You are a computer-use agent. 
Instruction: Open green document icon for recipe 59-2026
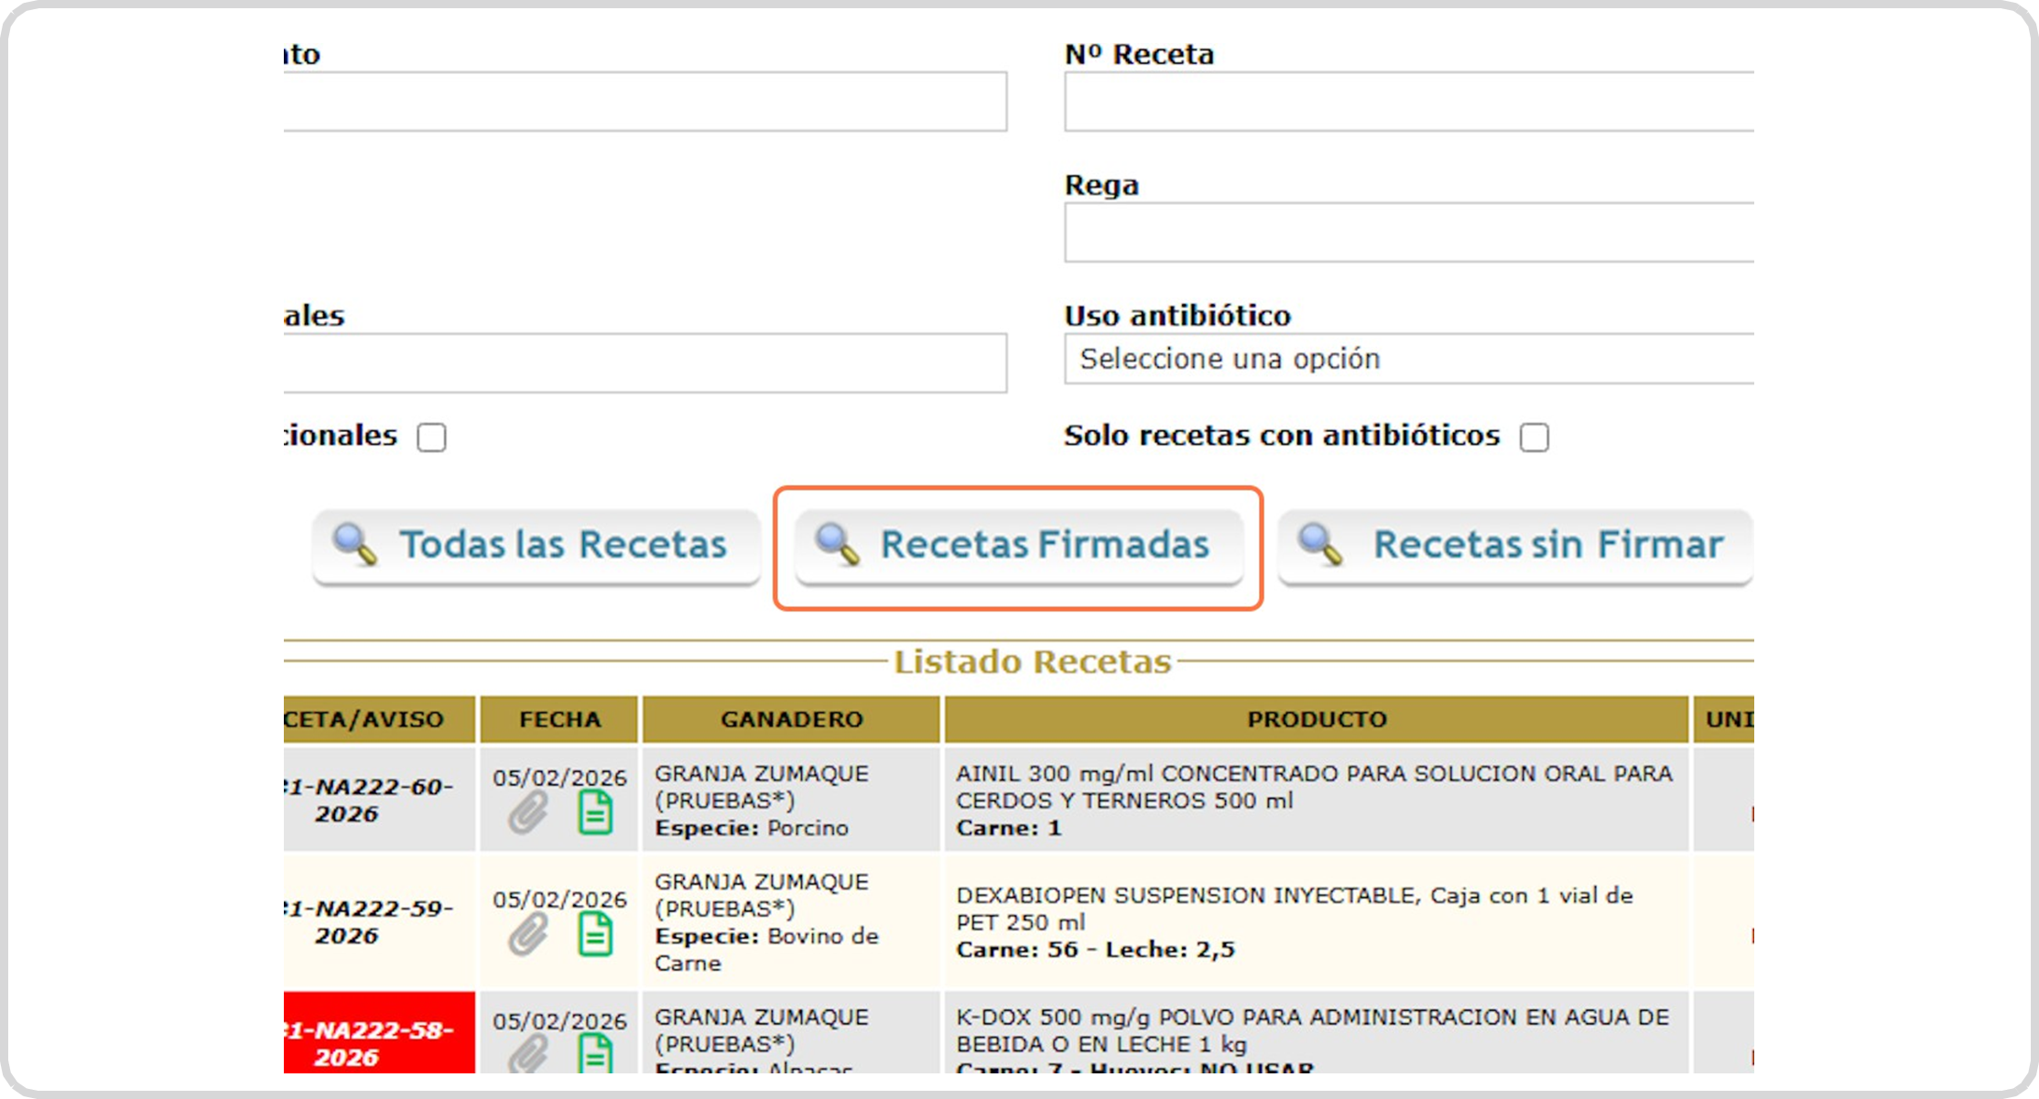595,934
